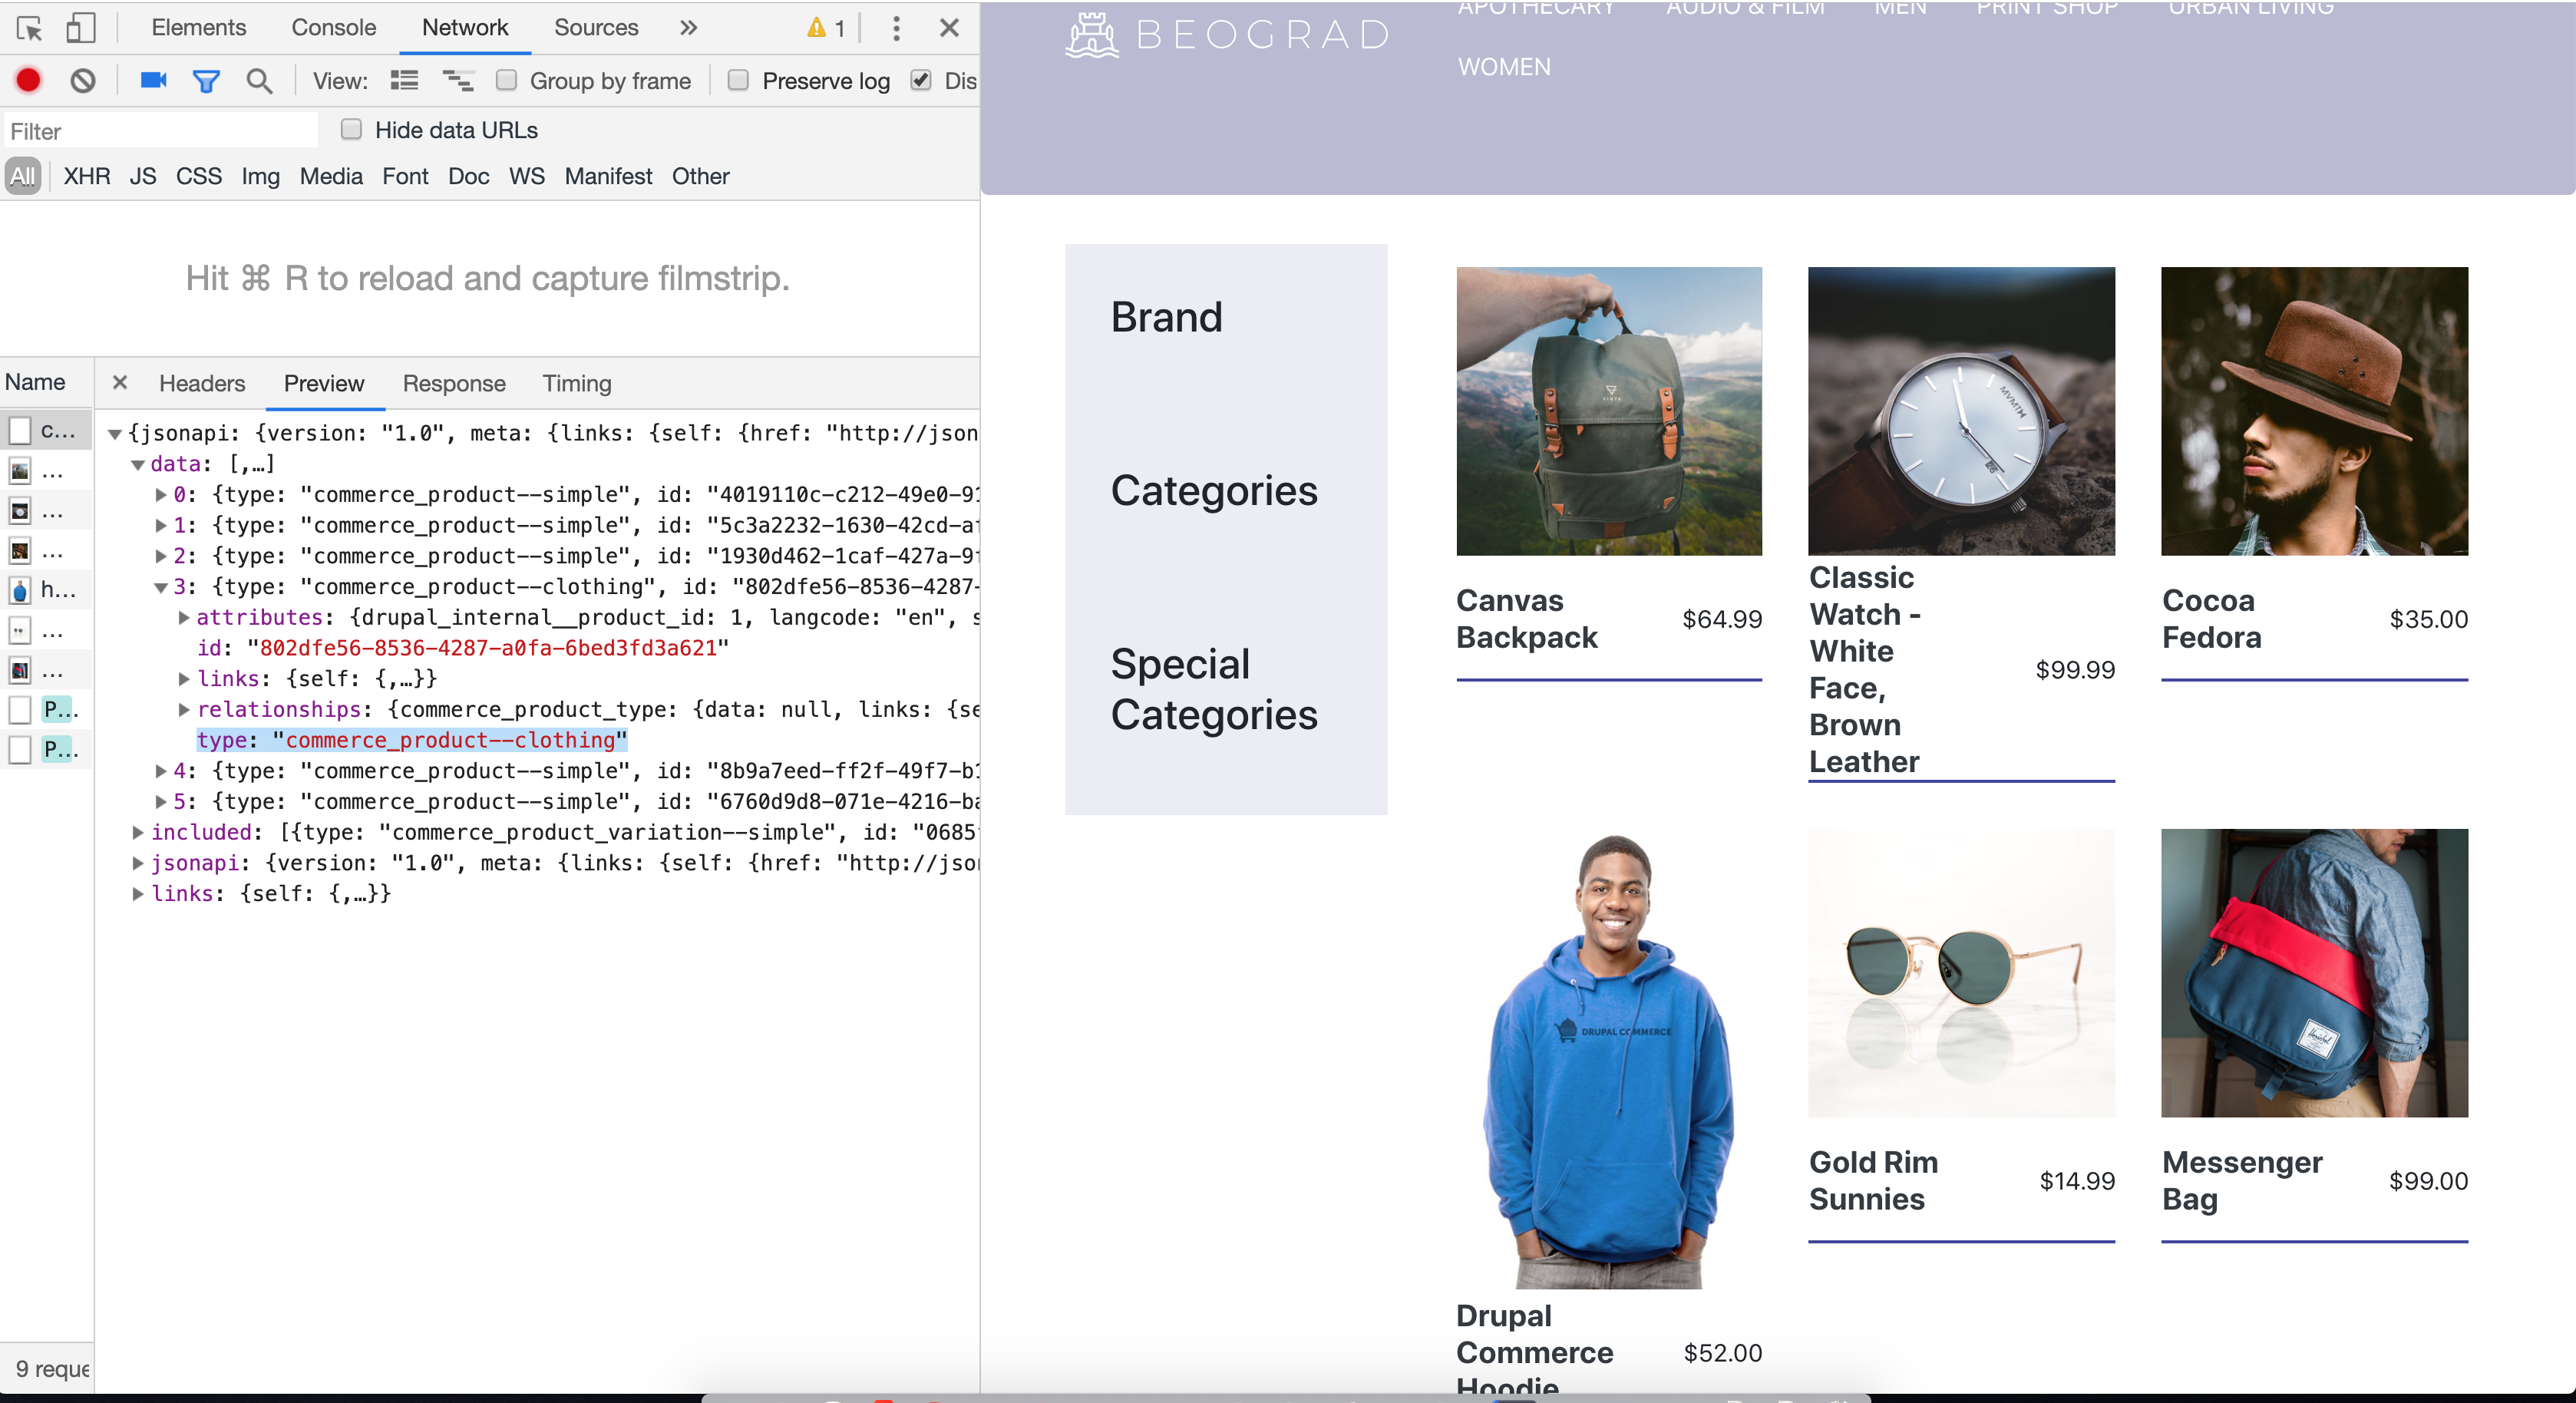Collapse the data array node
The width and height of the screenshot is (2576, 1403).
pyautogui.click(x=138, y=465)
